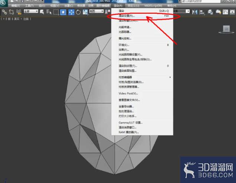The width and height of the screenshot is (236, 183).
Task: Select 光跟踪器... menu entry
Action: [142, 32]
